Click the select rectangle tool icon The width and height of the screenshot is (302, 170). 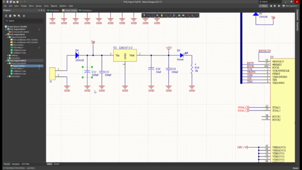[x=153, y=16]
